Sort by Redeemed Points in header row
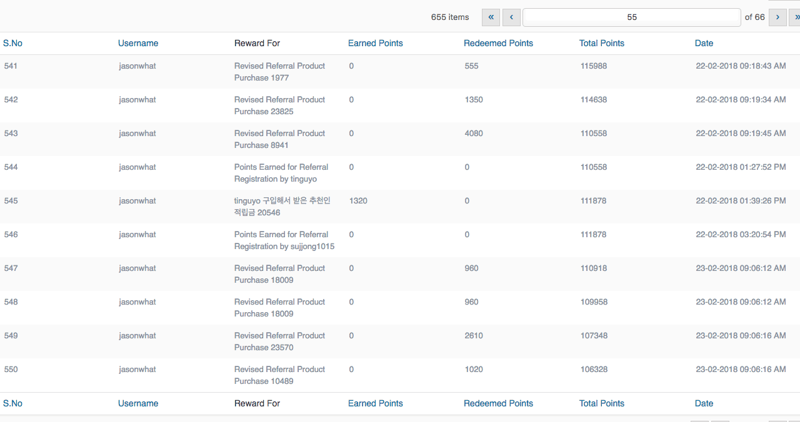Viewport: 800px width, 422px height. pyautogui.click(x=498, y=43)
